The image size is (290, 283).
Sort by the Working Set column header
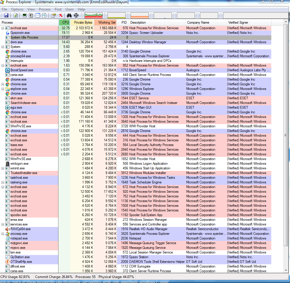coord(106,22)
